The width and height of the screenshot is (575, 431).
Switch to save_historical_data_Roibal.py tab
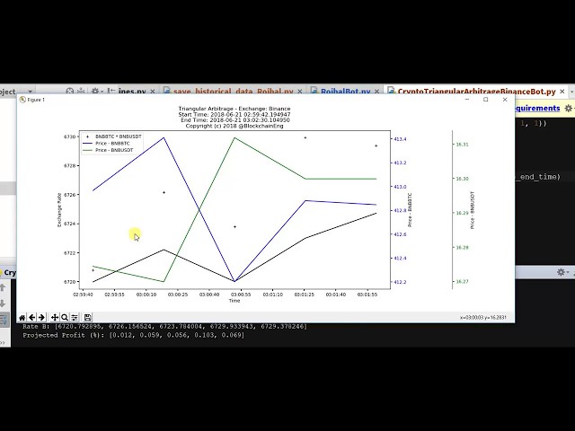coord(233,92)
